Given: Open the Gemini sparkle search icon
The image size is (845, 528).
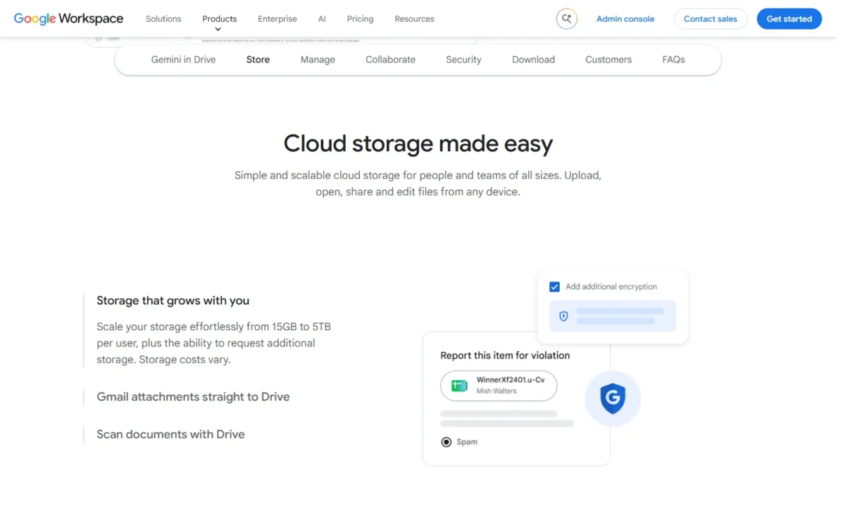Looking at the screenshot, I should 567,19.
